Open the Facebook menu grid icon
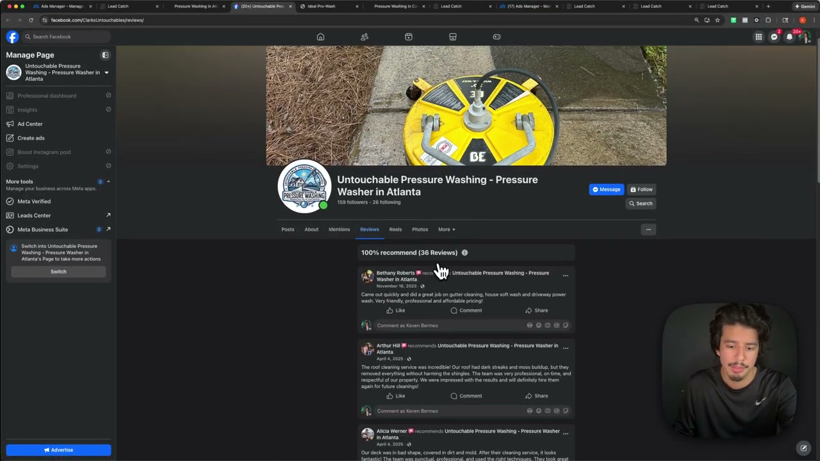 [x=758, y=36]
